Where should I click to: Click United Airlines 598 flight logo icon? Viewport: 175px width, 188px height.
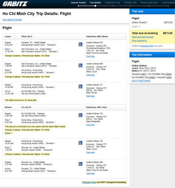tap(80, 164)
